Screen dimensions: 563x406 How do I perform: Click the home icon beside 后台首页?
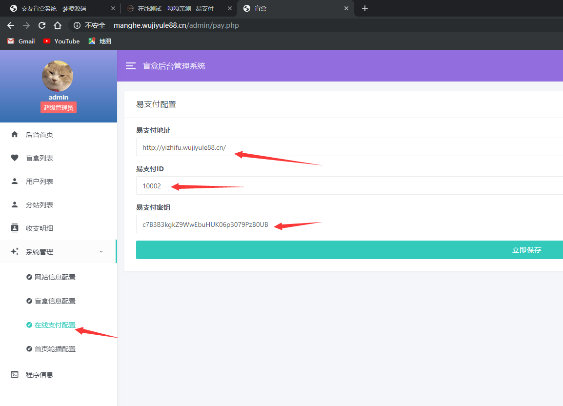pos(15,135)
